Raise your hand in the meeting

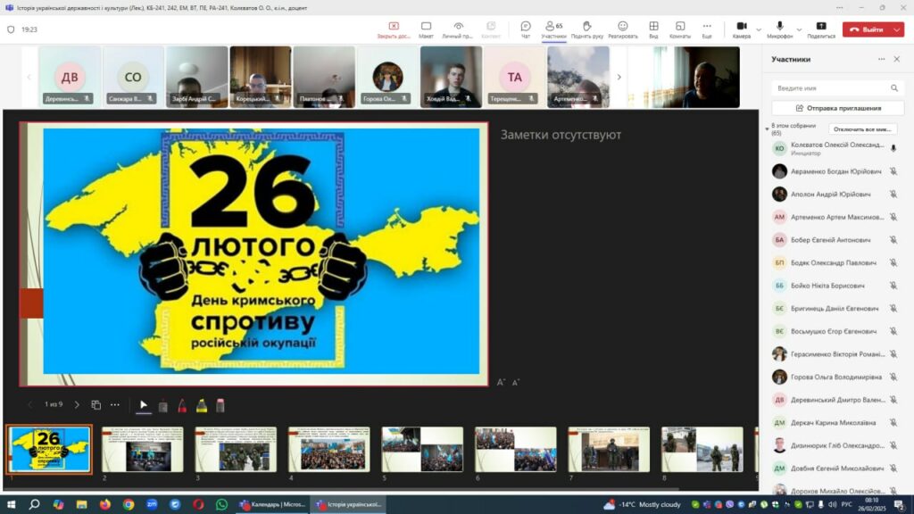coord(586,29)
